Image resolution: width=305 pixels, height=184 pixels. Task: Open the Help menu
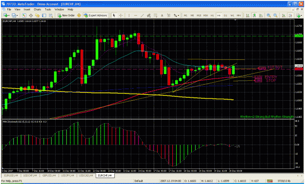(x=70, y=9)
